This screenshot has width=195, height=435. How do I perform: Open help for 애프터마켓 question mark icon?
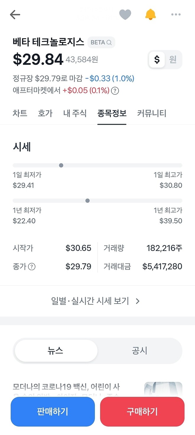tap(115, 91)
